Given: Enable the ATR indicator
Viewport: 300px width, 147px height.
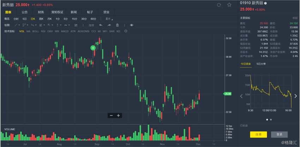Looking at the screenshot, I should click(x=73, y=31).
